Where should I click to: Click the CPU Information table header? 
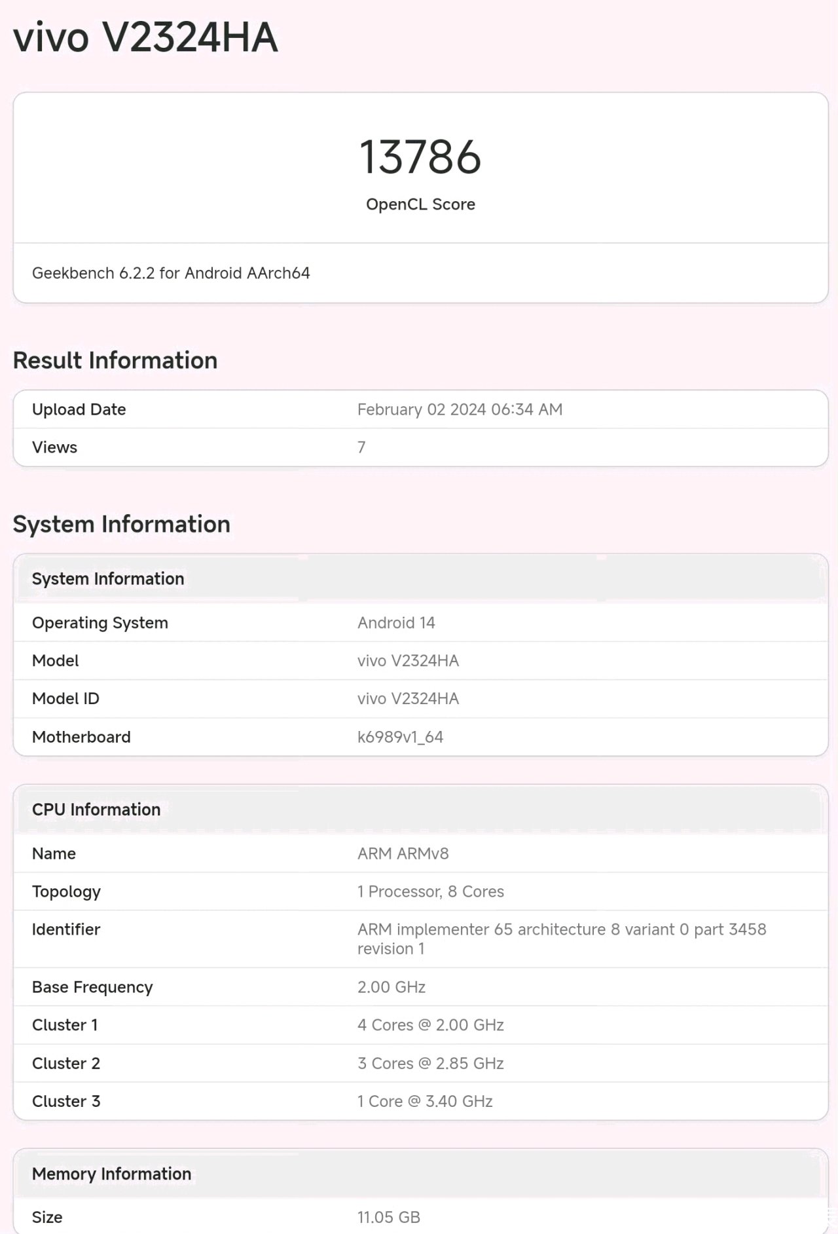(x=96, y=810)
